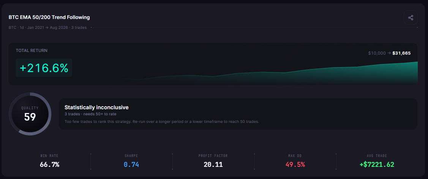Click the QUALITY label inside the ring
This screenshot has height=179, width=428.
click(30, 108)
